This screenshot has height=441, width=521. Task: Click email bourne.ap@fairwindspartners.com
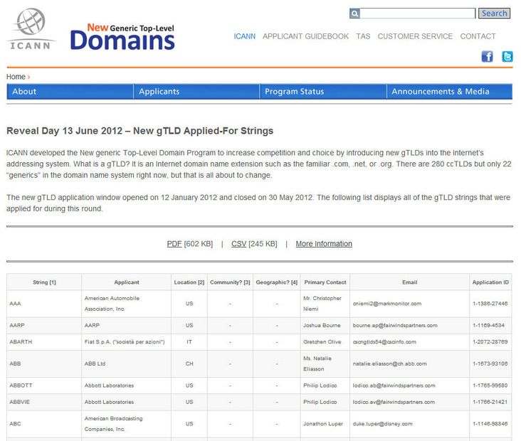coord(395,326)
